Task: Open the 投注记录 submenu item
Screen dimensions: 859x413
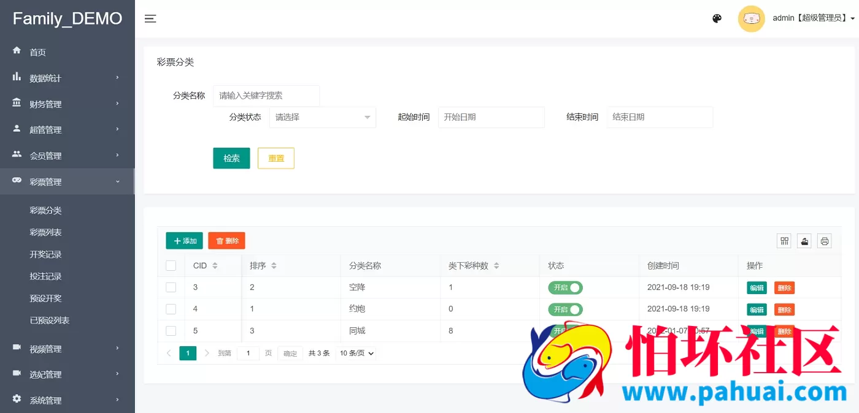Action: pyautogui.click(x=46, y=276)
